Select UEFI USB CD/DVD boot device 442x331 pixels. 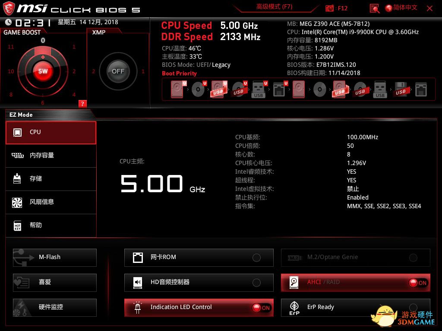coord(239,90)
